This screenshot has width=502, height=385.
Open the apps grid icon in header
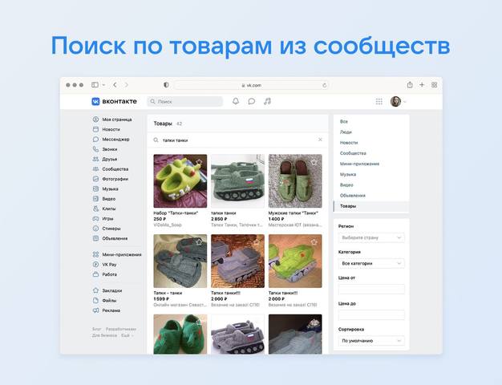[379, 101]
